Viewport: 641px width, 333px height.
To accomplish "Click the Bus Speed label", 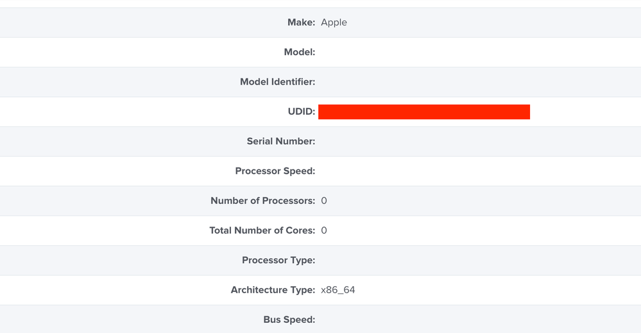I will [289, 320].
